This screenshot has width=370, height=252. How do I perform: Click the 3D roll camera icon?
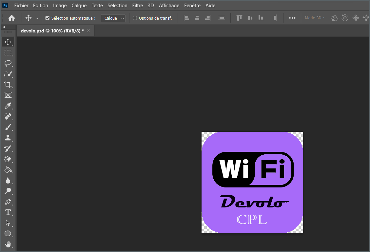(345, 18)
